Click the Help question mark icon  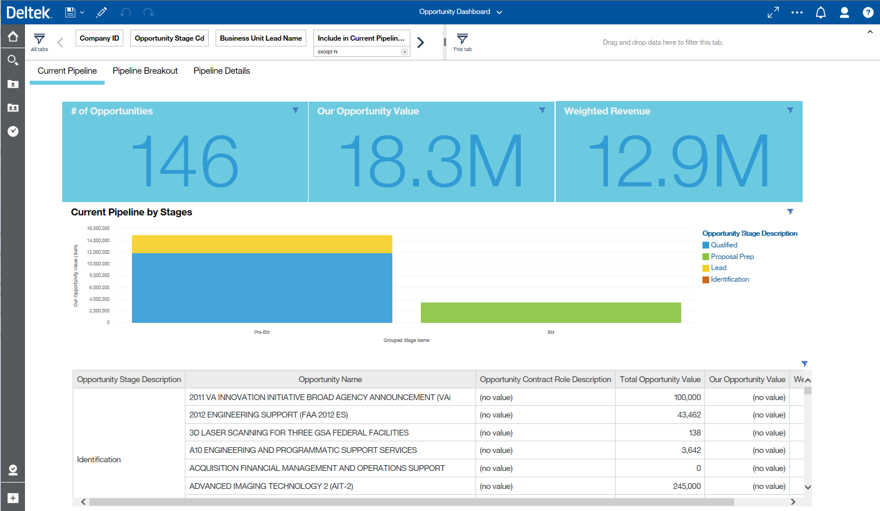click(x=868, y=12)
